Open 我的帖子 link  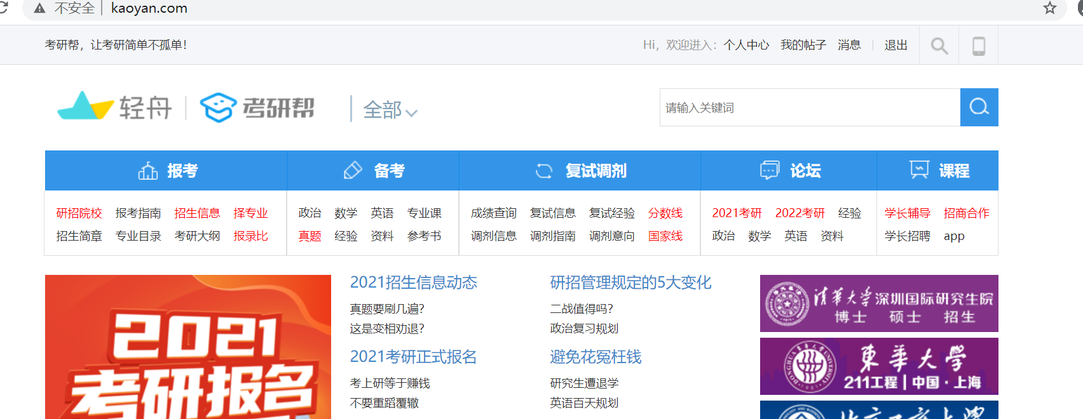[803, 45]
